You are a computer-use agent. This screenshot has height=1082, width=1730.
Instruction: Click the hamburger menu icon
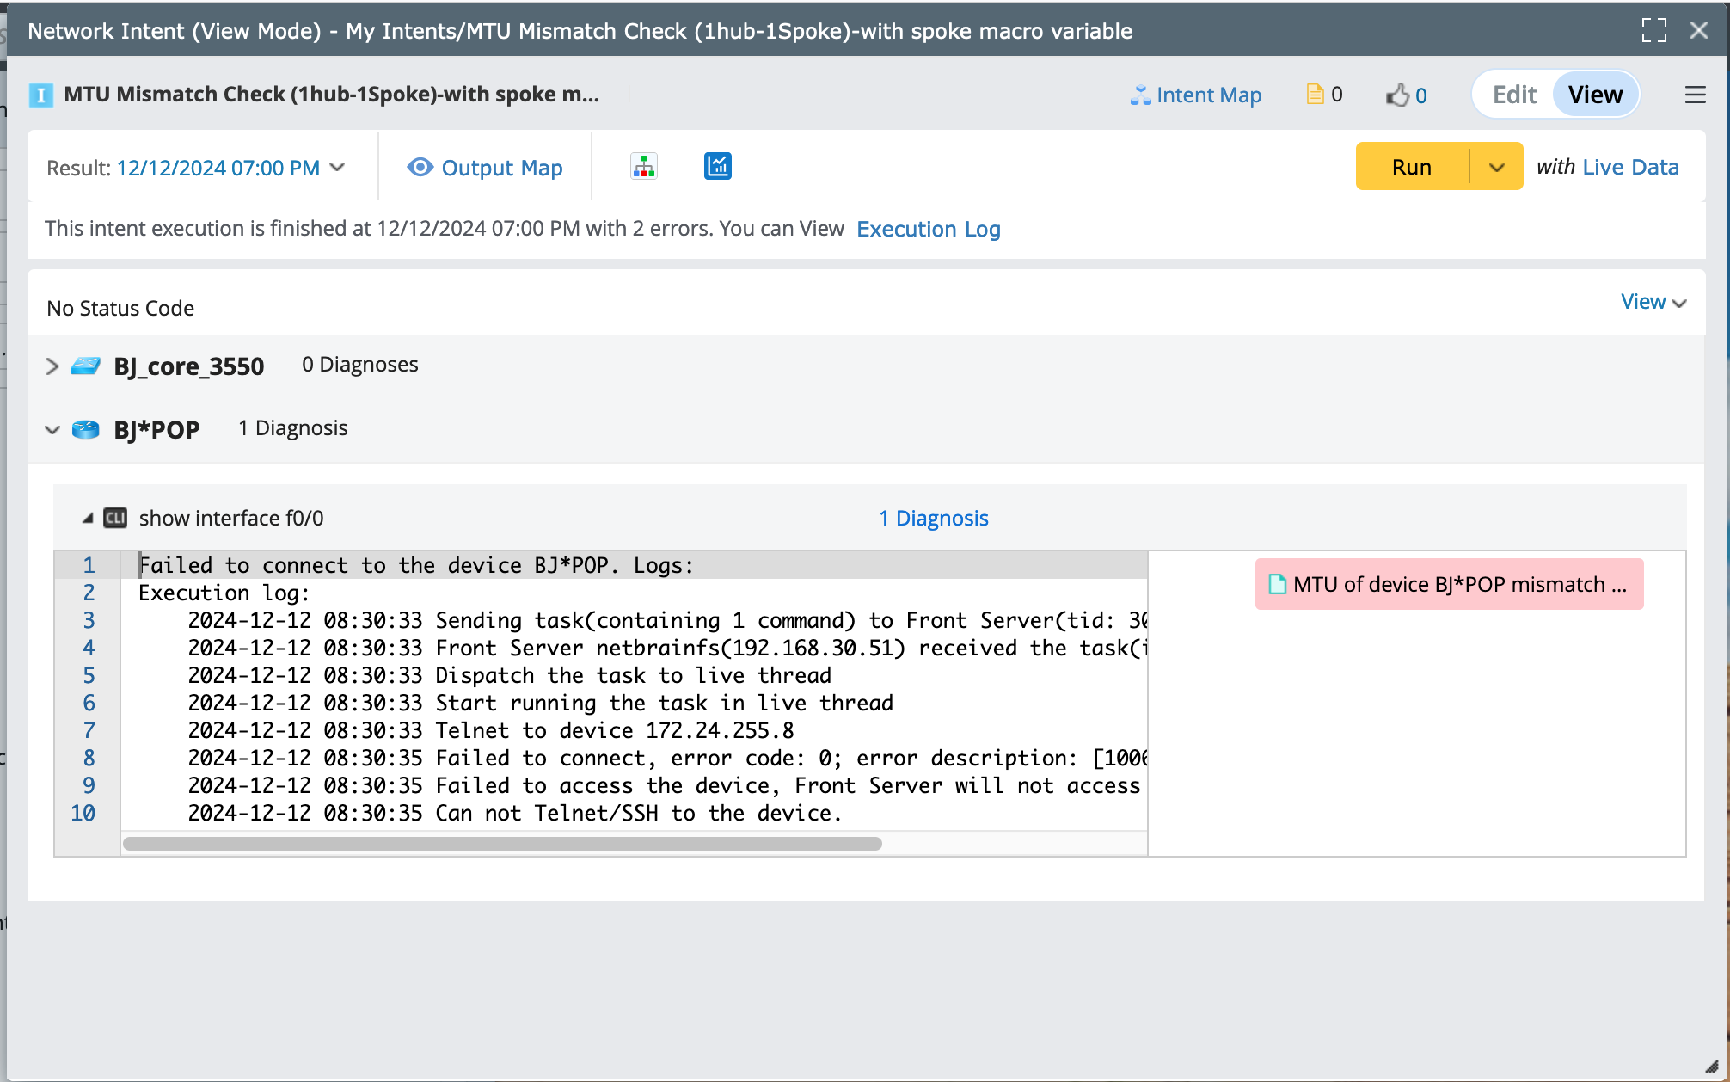click(x=1695, y=95)
